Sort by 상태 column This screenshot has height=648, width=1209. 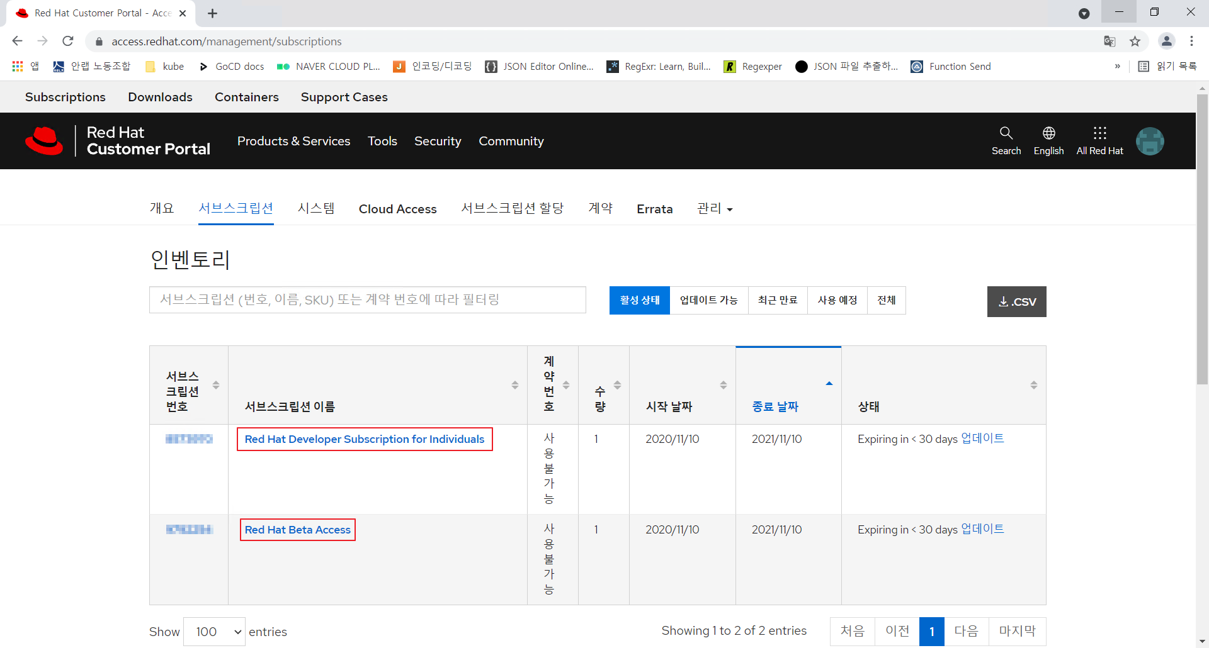click(944, 385)
